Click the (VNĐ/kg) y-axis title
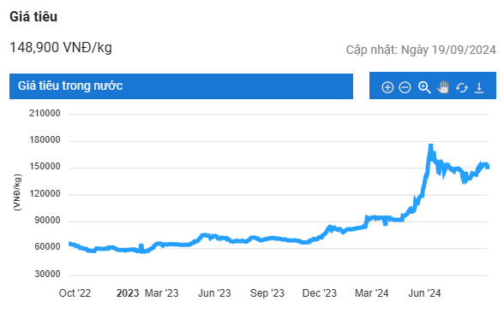The image size is (504, 313). click(17, 192)
